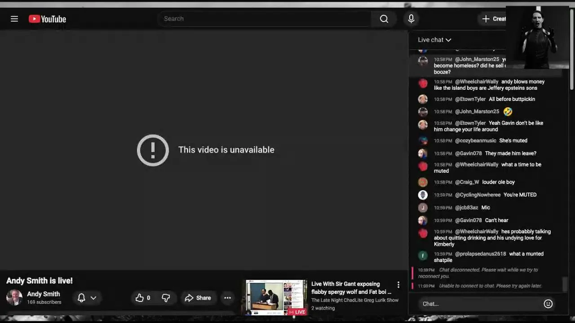Image resolution: width=575 pixels, height=323 pixels.
Task: Click the 'You're MUTED' chat message
Action: 520,195
